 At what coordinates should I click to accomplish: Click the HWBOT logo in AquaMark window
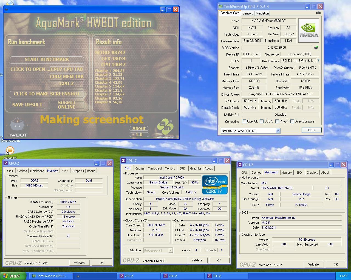click(x=17, y=127)
